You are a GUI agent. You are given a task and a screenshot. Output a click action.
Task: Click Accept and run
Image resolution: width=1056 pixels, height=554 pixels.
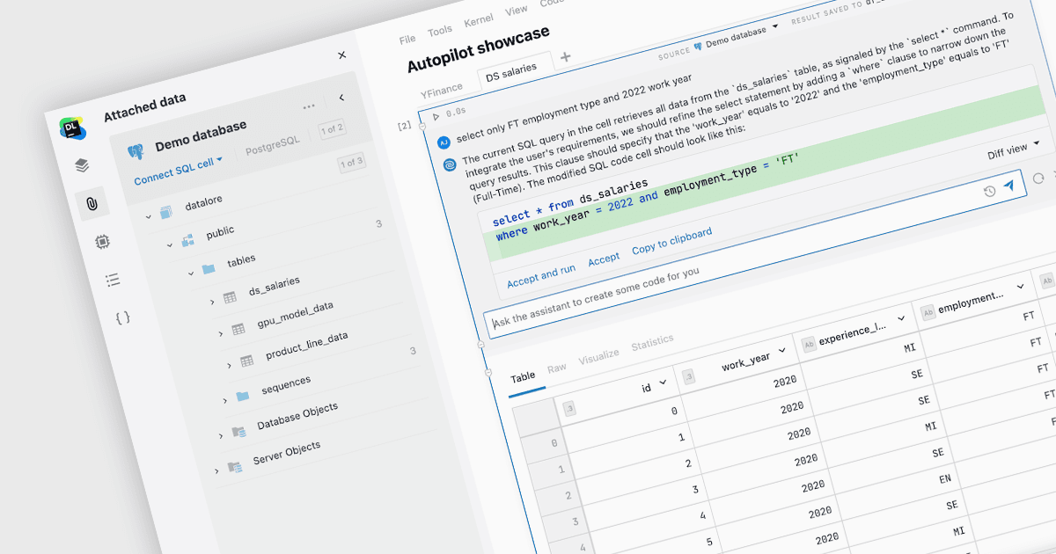541,274
